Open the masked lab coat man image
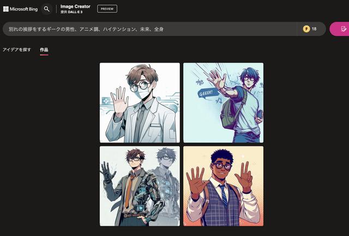 tap(140, 103)
